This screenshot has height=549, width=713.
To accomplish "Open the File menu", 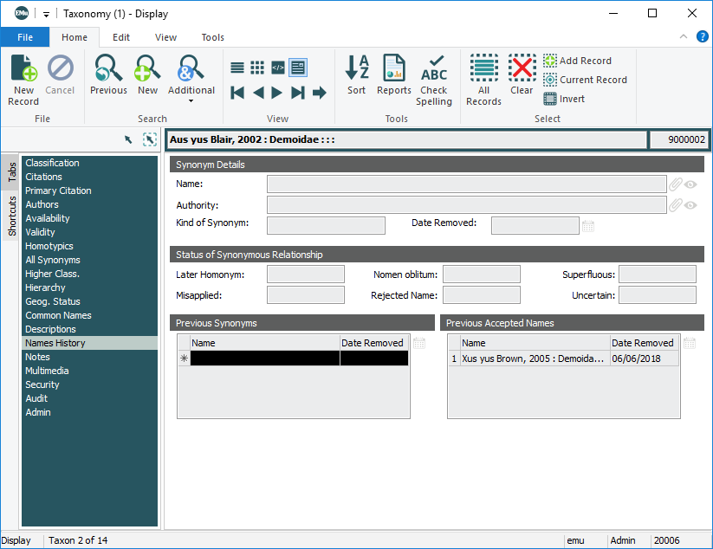I will tap(25, 37).
